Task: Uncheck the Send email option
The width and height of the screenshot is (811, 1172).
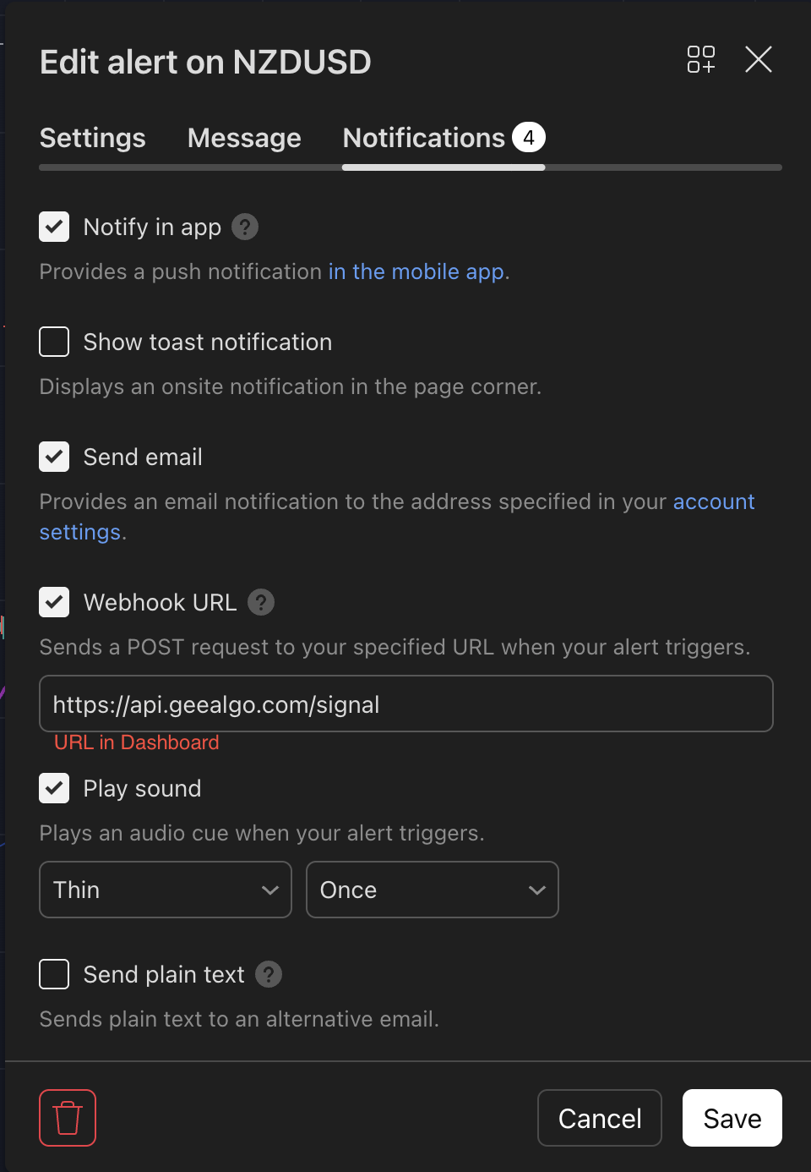Action: 54,457
